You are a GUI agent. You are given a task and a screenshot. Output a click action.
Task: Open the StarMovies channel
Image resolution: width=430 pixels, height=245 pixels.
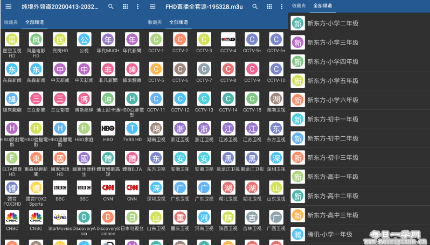(x=60, y=220)
